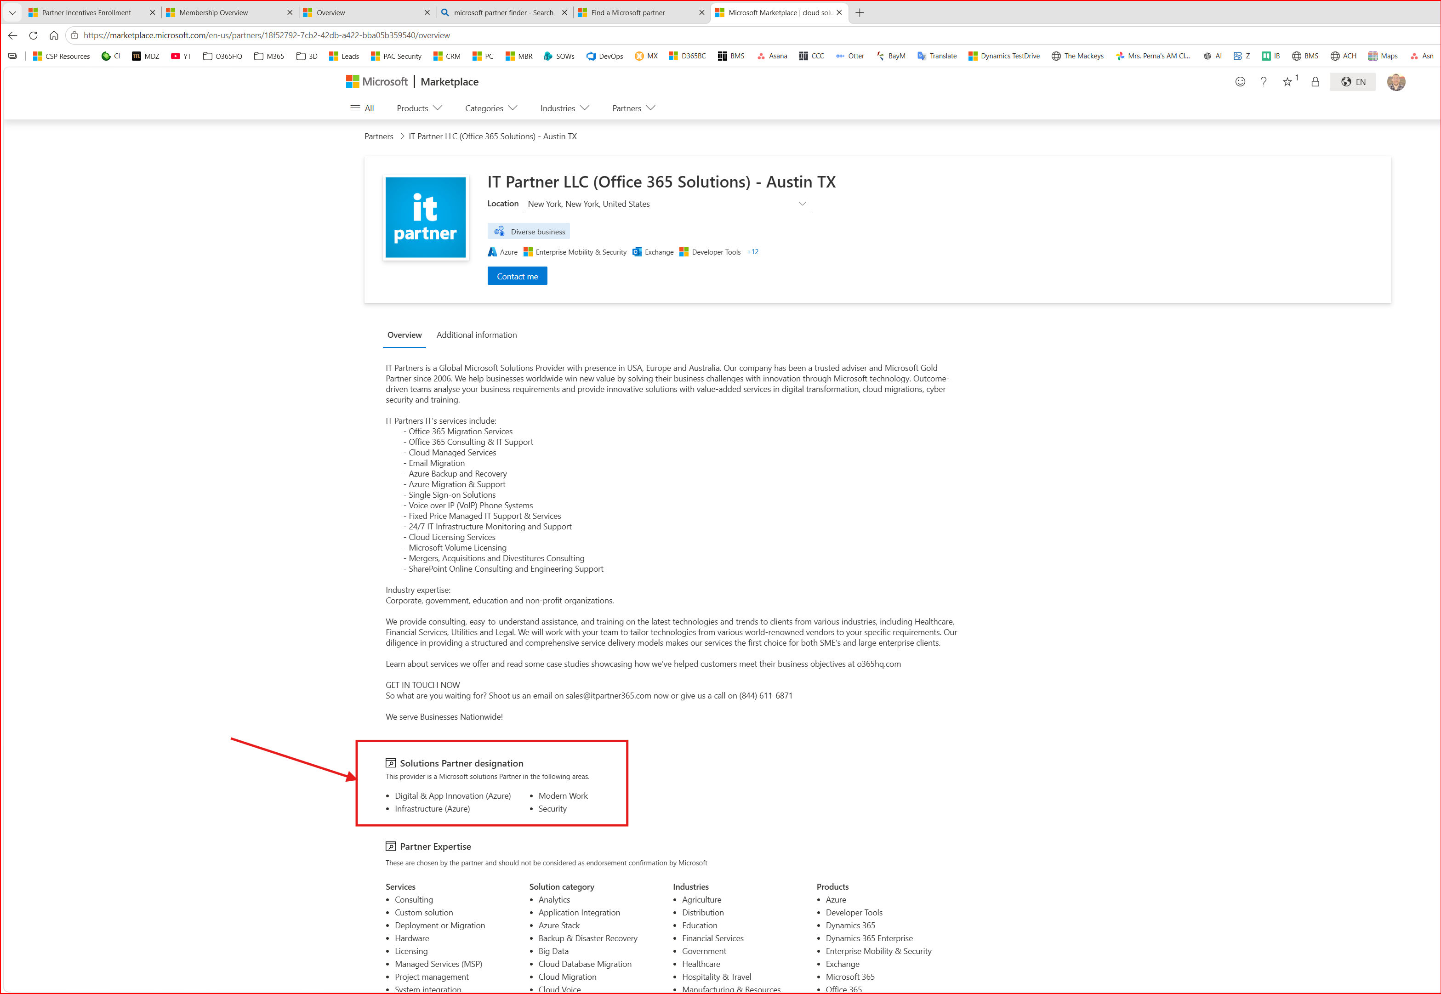Click IT Partner logo image

pyautogui.click(x=426, y=217)
